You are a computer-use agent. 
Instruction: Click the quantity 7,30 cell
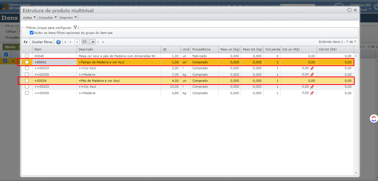171,75
